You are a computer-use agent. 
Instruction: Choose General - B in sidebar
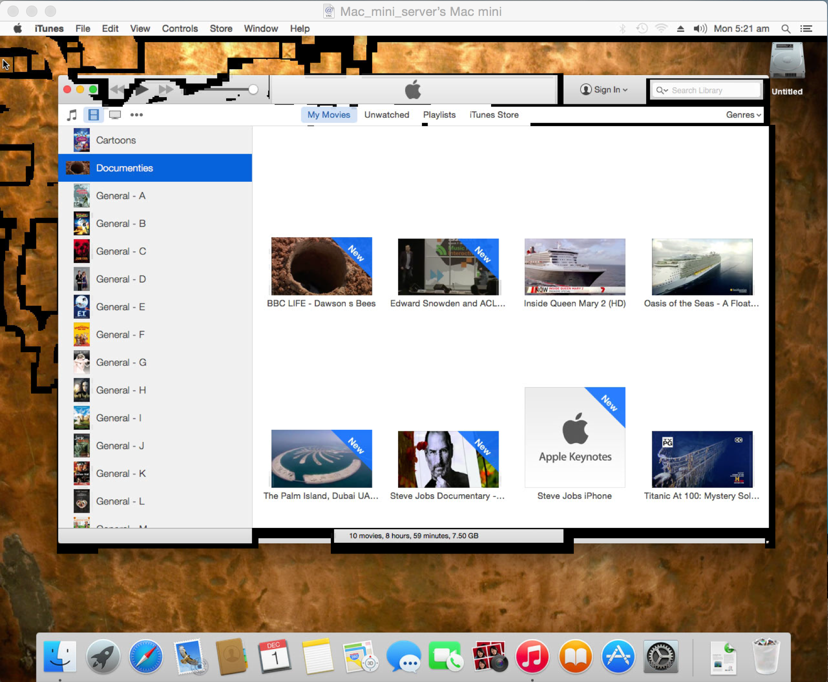point(155,223)
